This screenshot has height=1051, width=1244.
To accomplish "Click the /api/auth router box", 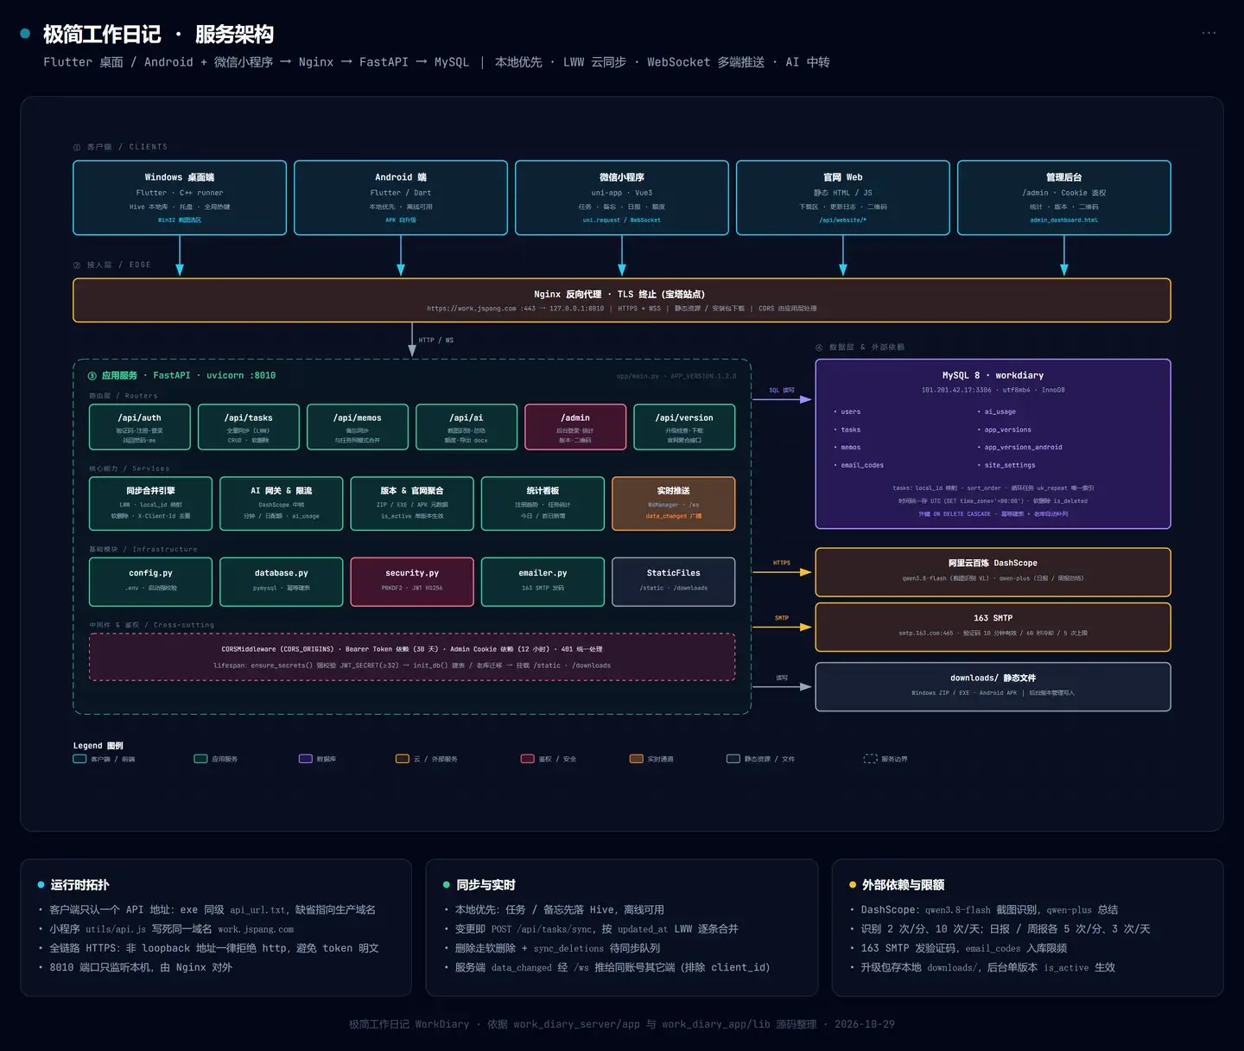I will coord(140,427).
